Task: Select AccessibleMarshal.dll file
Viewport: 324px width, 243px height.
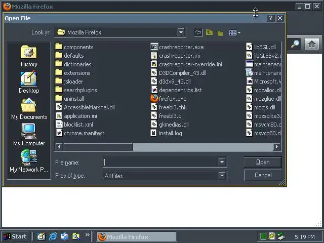Action: pos(85,107)
